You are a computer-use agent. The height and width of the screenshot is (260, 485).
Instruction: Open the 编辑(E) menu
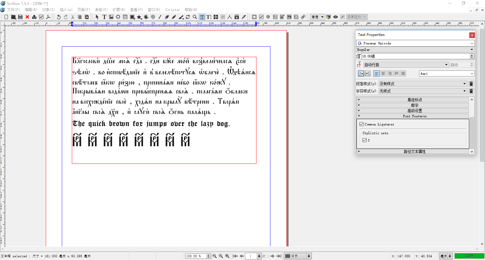click(x=31, y=10)
